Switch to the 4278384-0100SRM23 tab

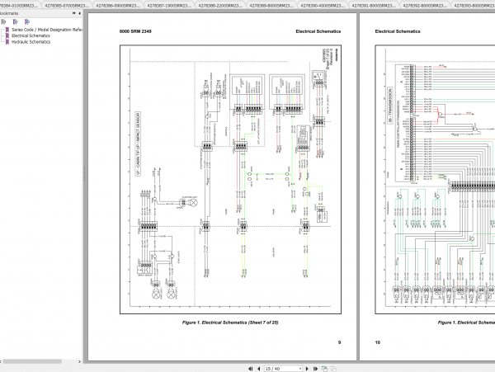pyautogui.click(x=19, y=6)
